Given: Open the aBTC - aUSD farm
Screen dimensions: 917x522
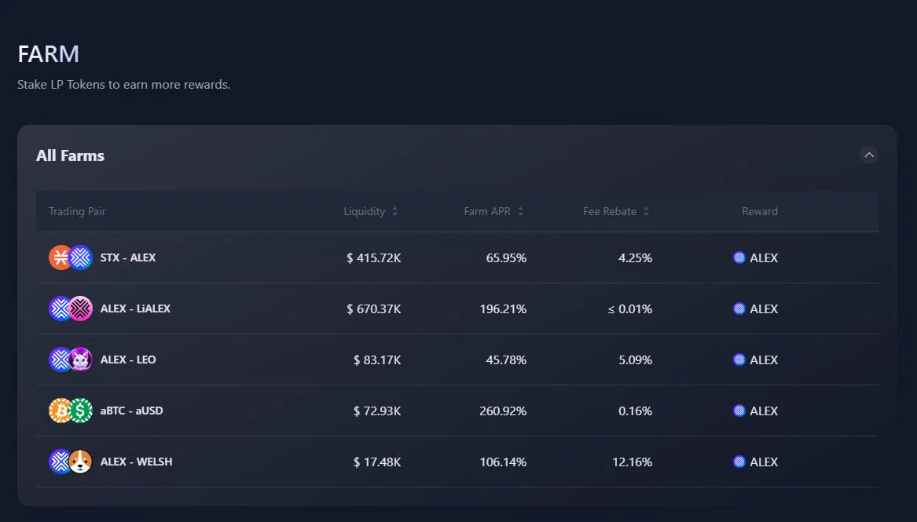Looking at the screenshot, I should (457, 411).
